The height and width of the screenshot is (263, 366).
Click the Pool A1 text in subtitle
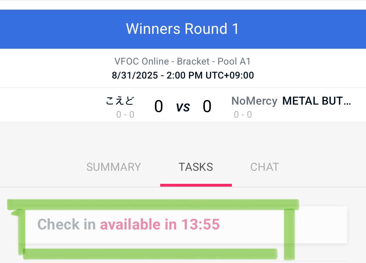pyautogui.click(x=234, y=61)
